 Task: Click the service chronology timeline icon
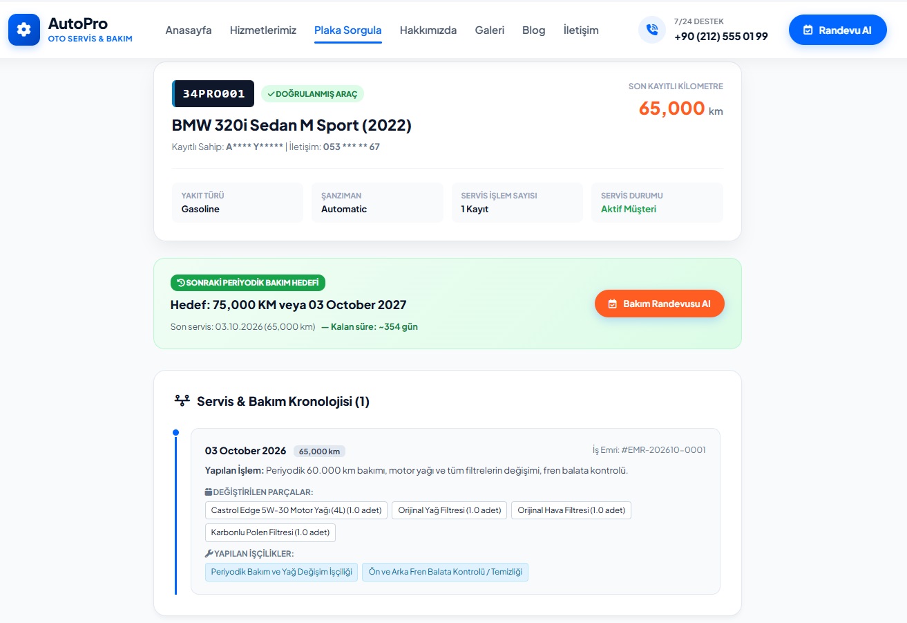[182, 401]
